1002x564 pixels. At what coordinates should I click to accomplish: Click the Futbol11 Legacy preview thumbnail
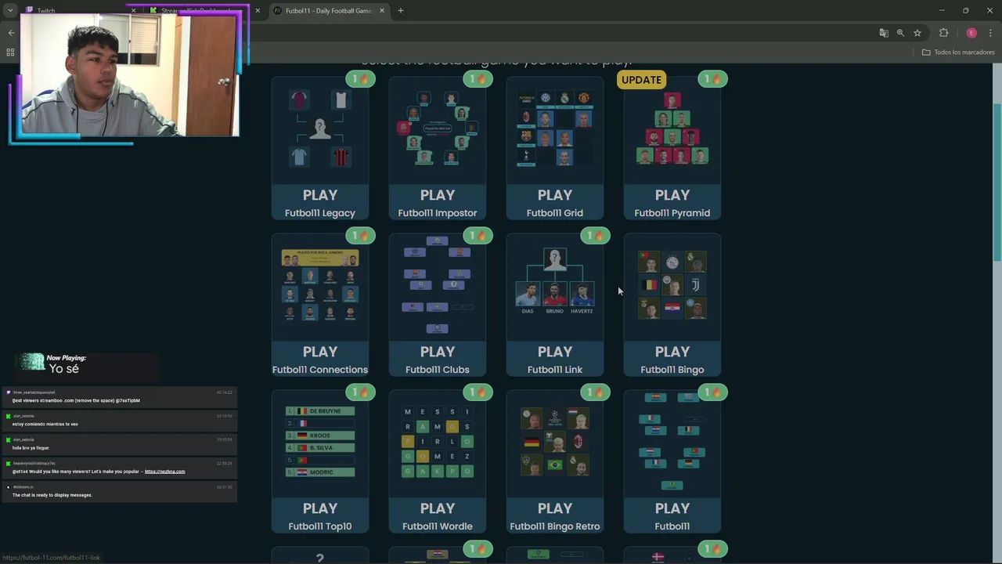tap(320, 129)
